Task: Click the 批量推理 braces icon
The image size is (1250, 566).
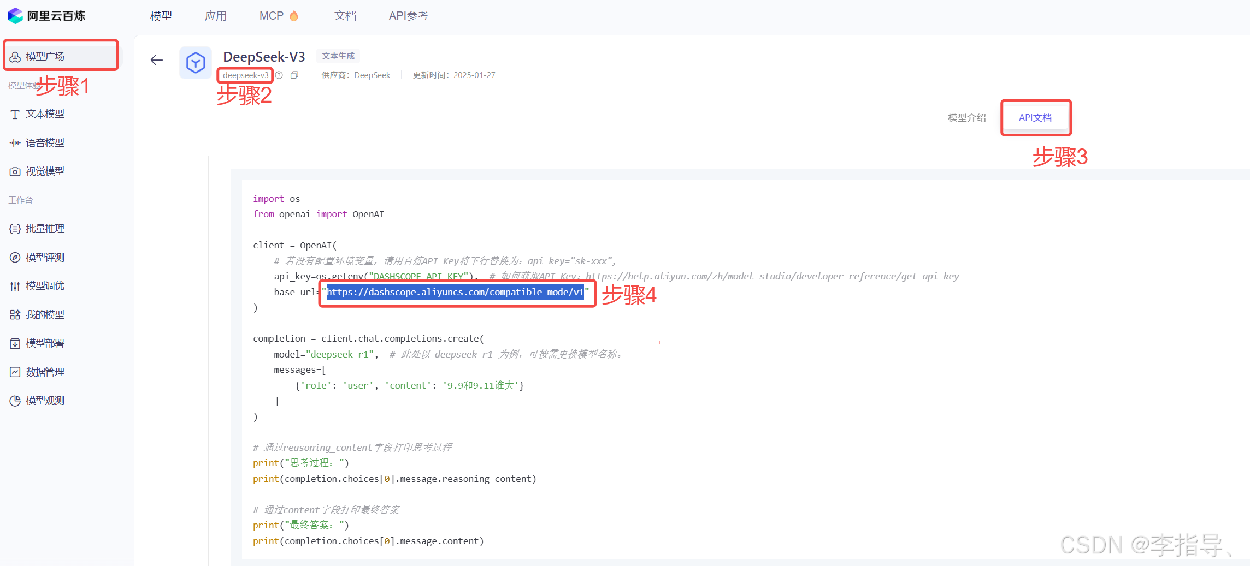Action: 15,229
